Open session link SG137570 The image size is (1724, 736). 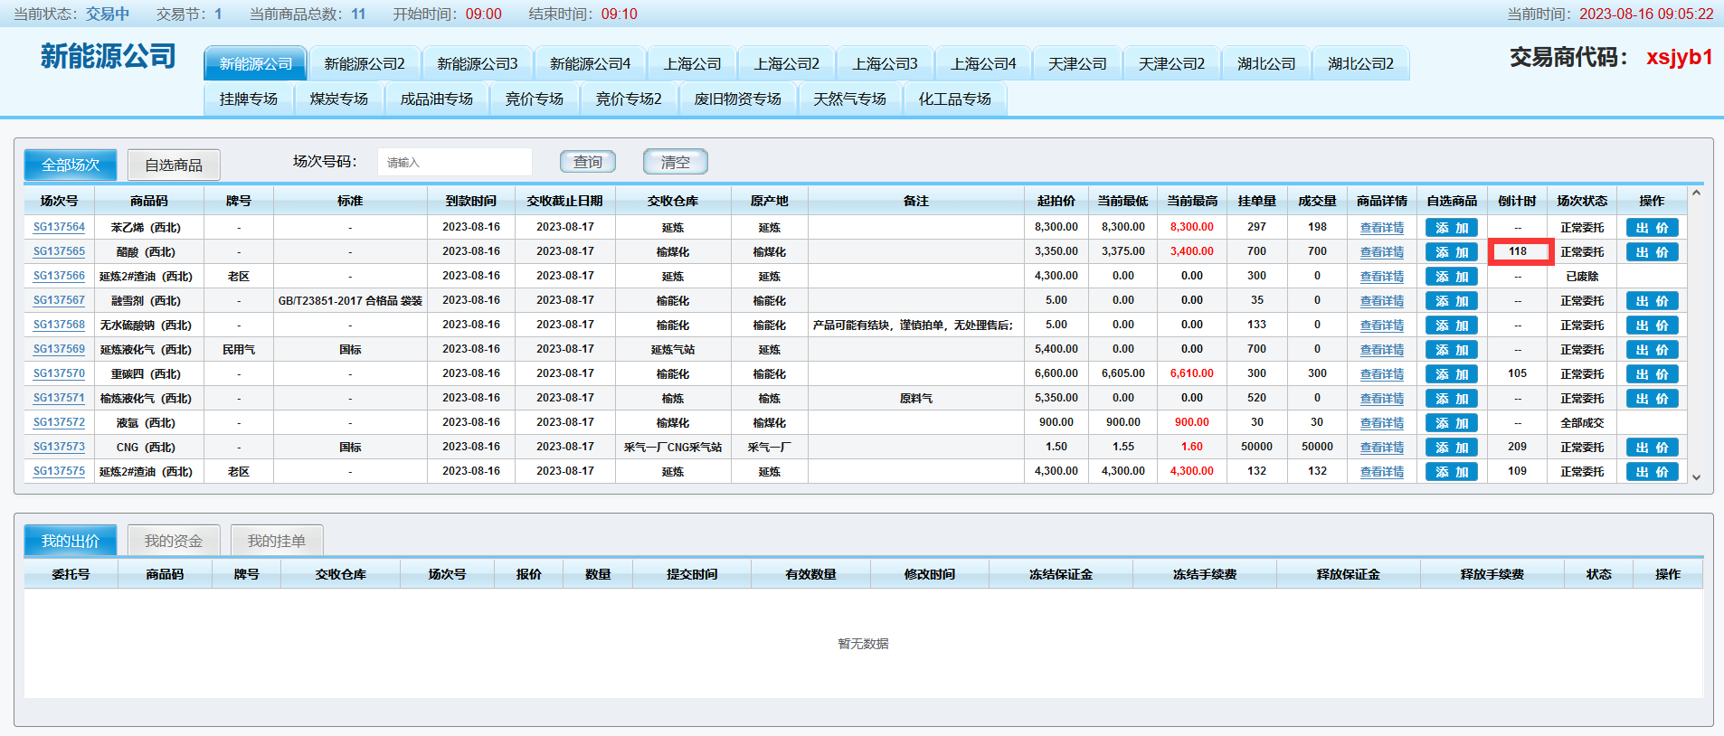(x=59, y=373)
